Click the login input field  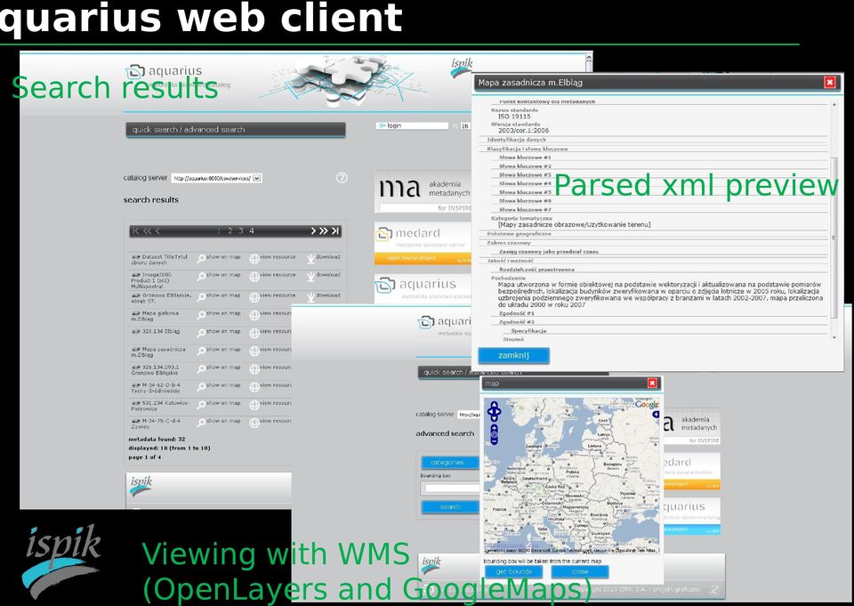[x=412, y=125]
